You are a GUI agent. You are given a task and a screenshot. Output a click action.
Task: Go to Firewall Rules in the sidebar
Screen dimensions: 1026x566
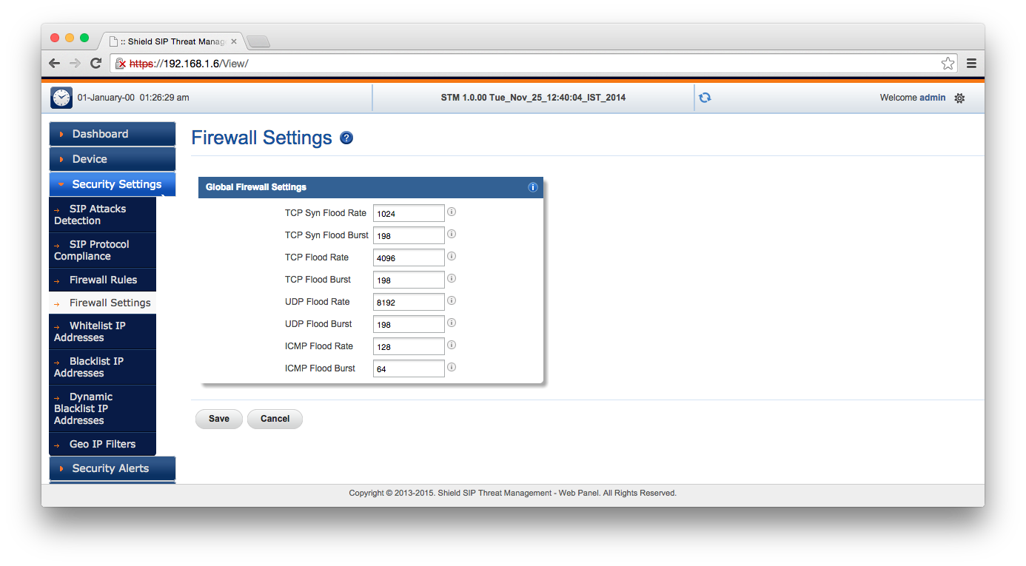[x=102, y=280]
